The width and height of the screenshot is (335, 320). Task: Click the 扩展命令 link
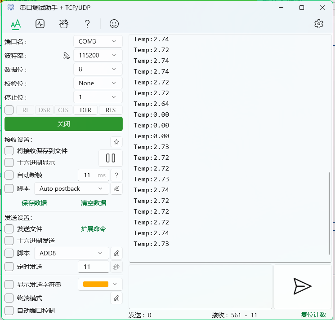click(x=94, y=229)
